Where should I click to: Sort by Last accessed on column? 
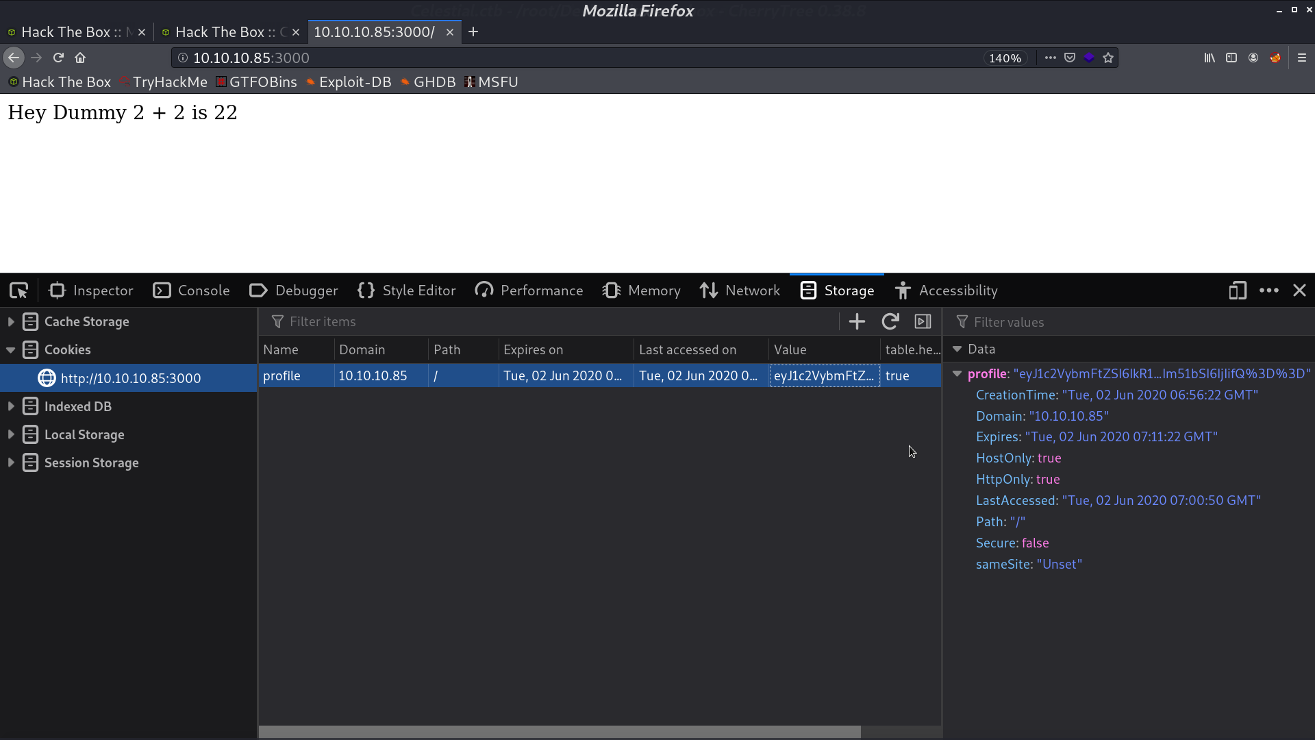pos(701,349)
